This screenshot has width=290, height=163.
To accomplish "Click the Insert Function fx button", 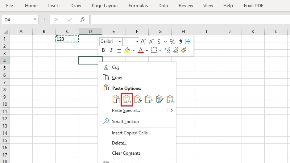I will tap(83, 20).
